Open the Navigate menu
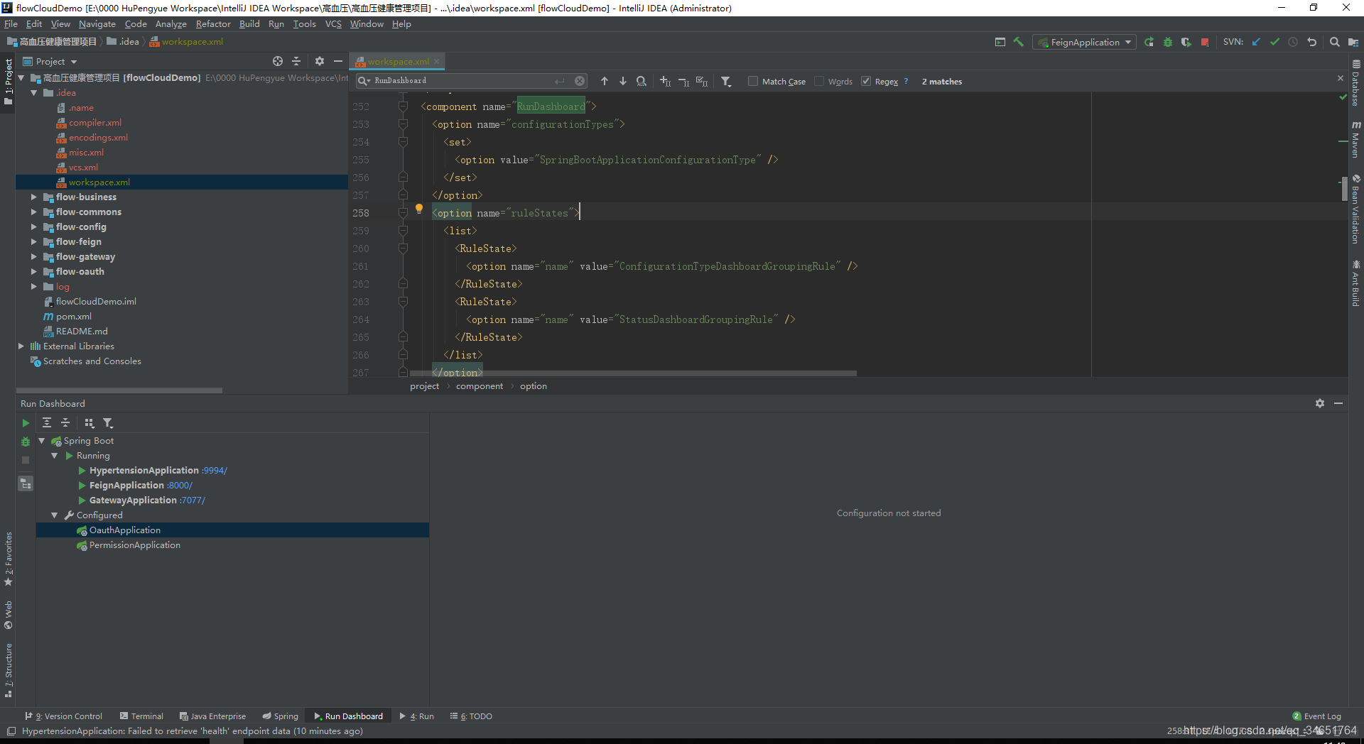This screenshot has height=744, width=1364. coord(97,23)
